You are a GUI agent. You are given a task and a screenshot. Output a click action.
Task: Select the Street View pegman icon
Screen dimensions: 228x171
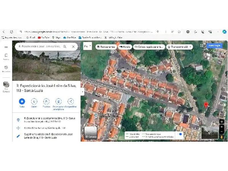(222, 137)
